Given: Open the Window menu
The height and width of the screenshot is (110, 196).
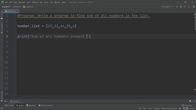Looking at the screenshot, I should (x=57, y=2).
